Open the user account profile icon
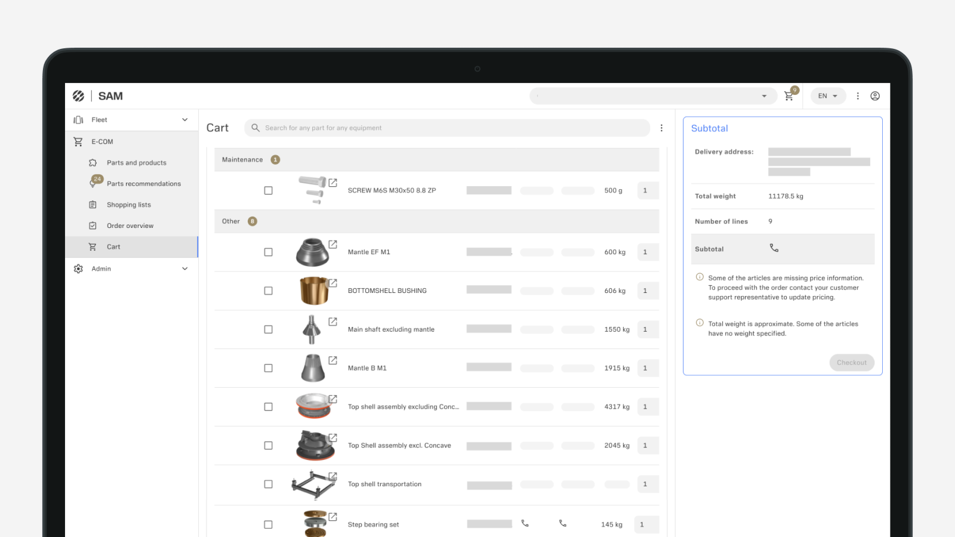Viewport: 955px width, 537px height. [875, 96]
